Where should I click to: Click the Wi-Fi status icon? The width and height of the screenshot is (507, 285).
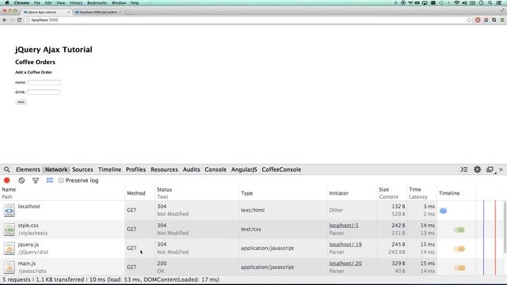click(456, 3)
